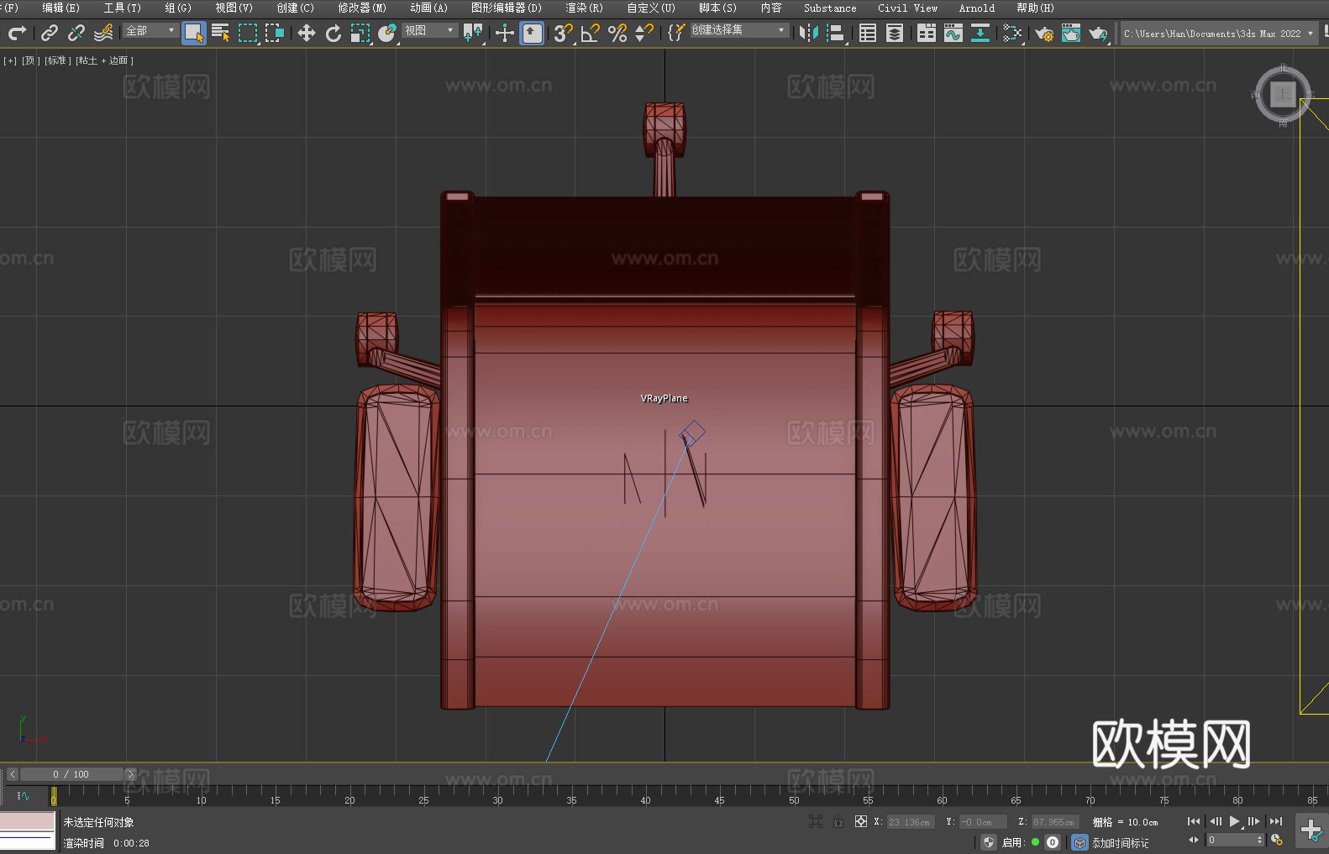The width and height of the screenshot is (1329, 854).
Task: Open the Civil View menu
Action: (907, 8)
